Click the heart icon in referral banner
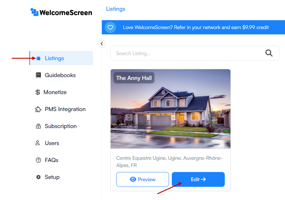The height and width of the screenshot is (200, 285). point(110,27)
